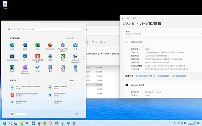The width and height of the screenshot is (202, 126).
Task: Open File Explorer from the taskbar
Action: click(22, 123)
